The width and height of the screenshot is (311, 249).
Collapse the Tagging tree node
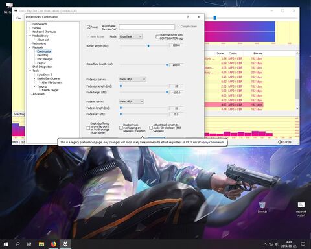[x=34, y=86]
